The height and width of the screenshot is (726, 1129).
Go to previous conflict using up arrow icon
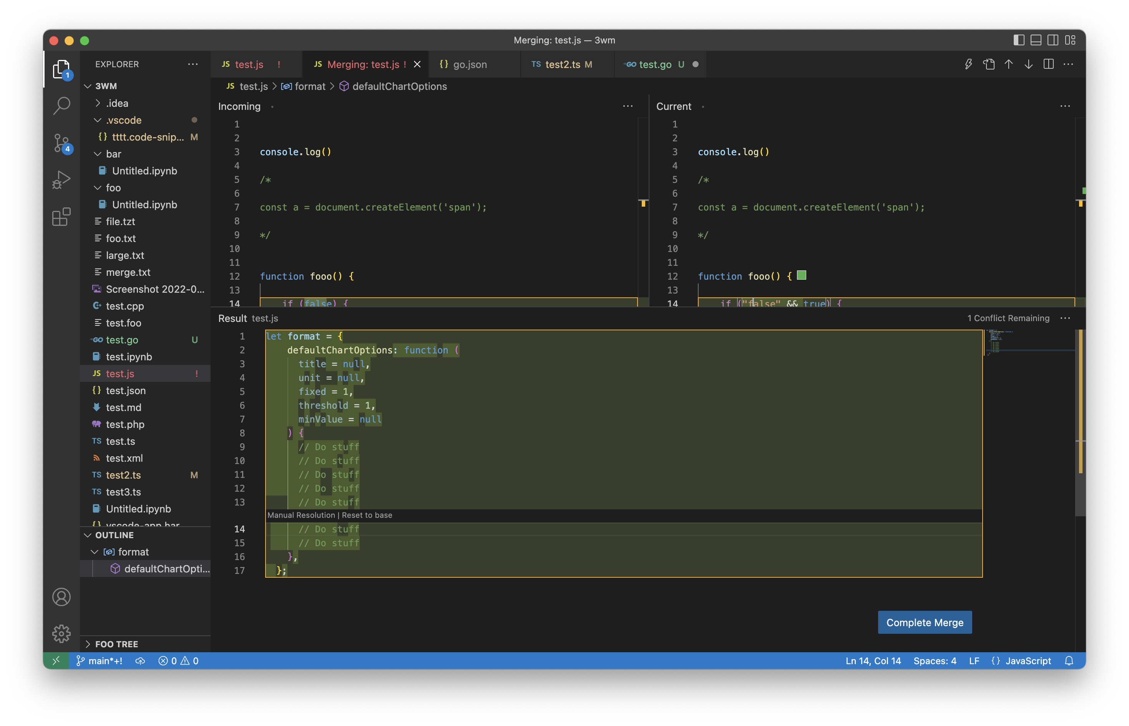(x=1009, y=64)
